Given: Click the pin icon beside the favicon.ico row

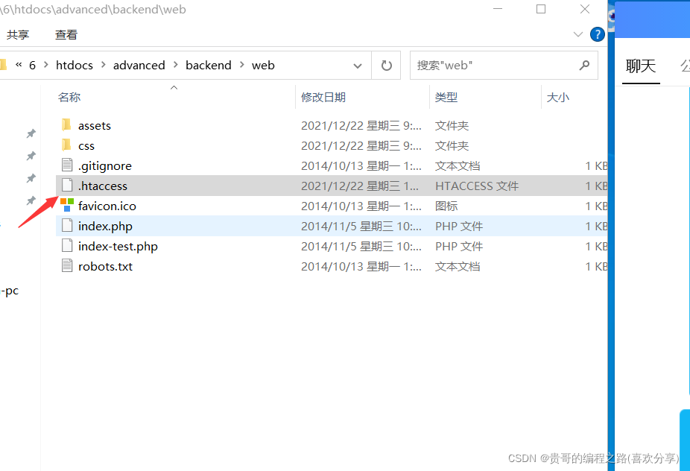Looking at the screenshot, I should point(31,200).
